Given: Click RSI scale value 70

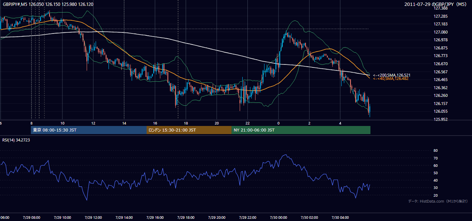Looking at the screenshot, I should pos(435,158).
